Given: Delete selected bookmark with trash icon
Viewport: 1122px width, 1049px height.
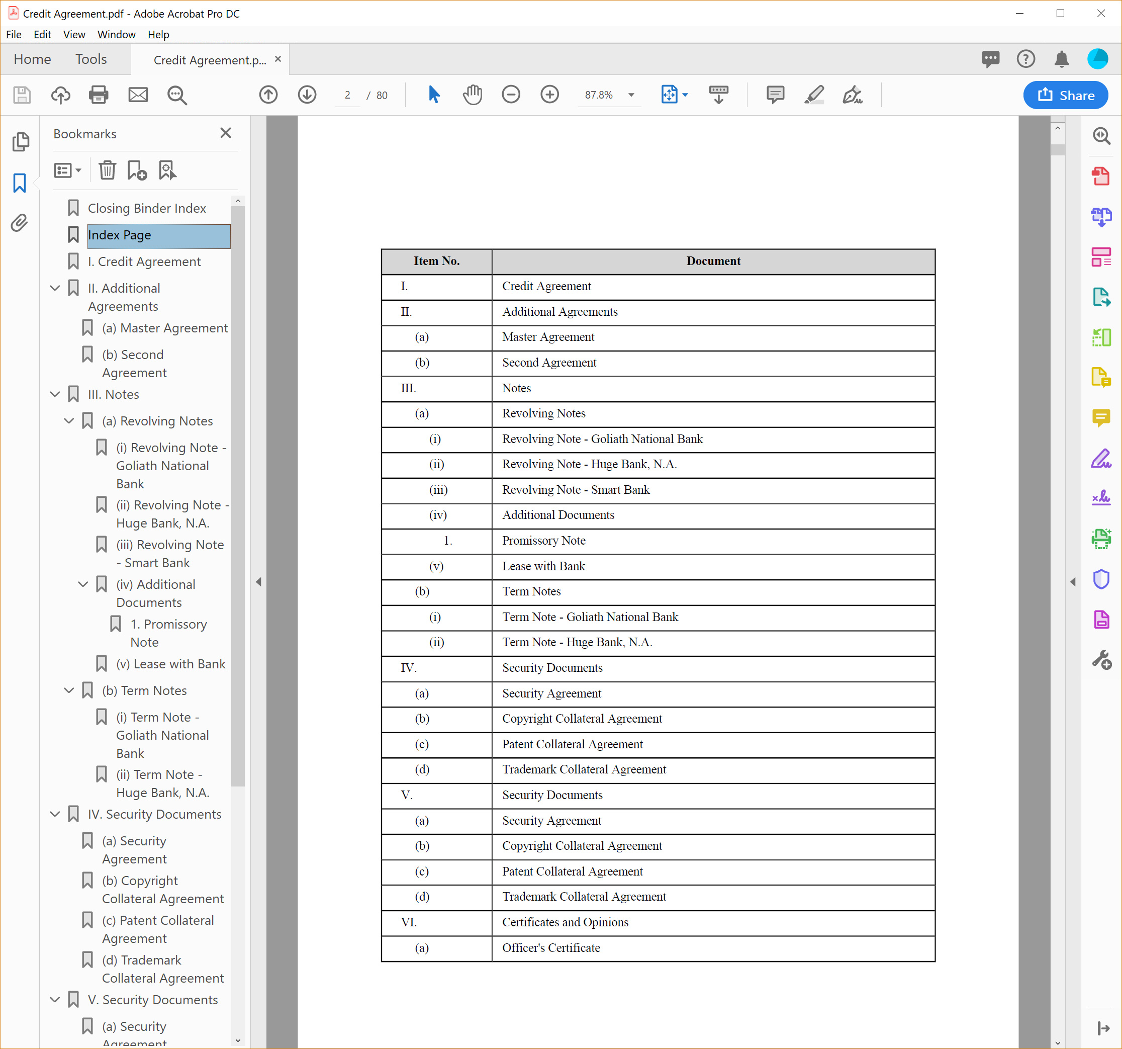Looking at the screenshot, I should [x=107, y=170].
